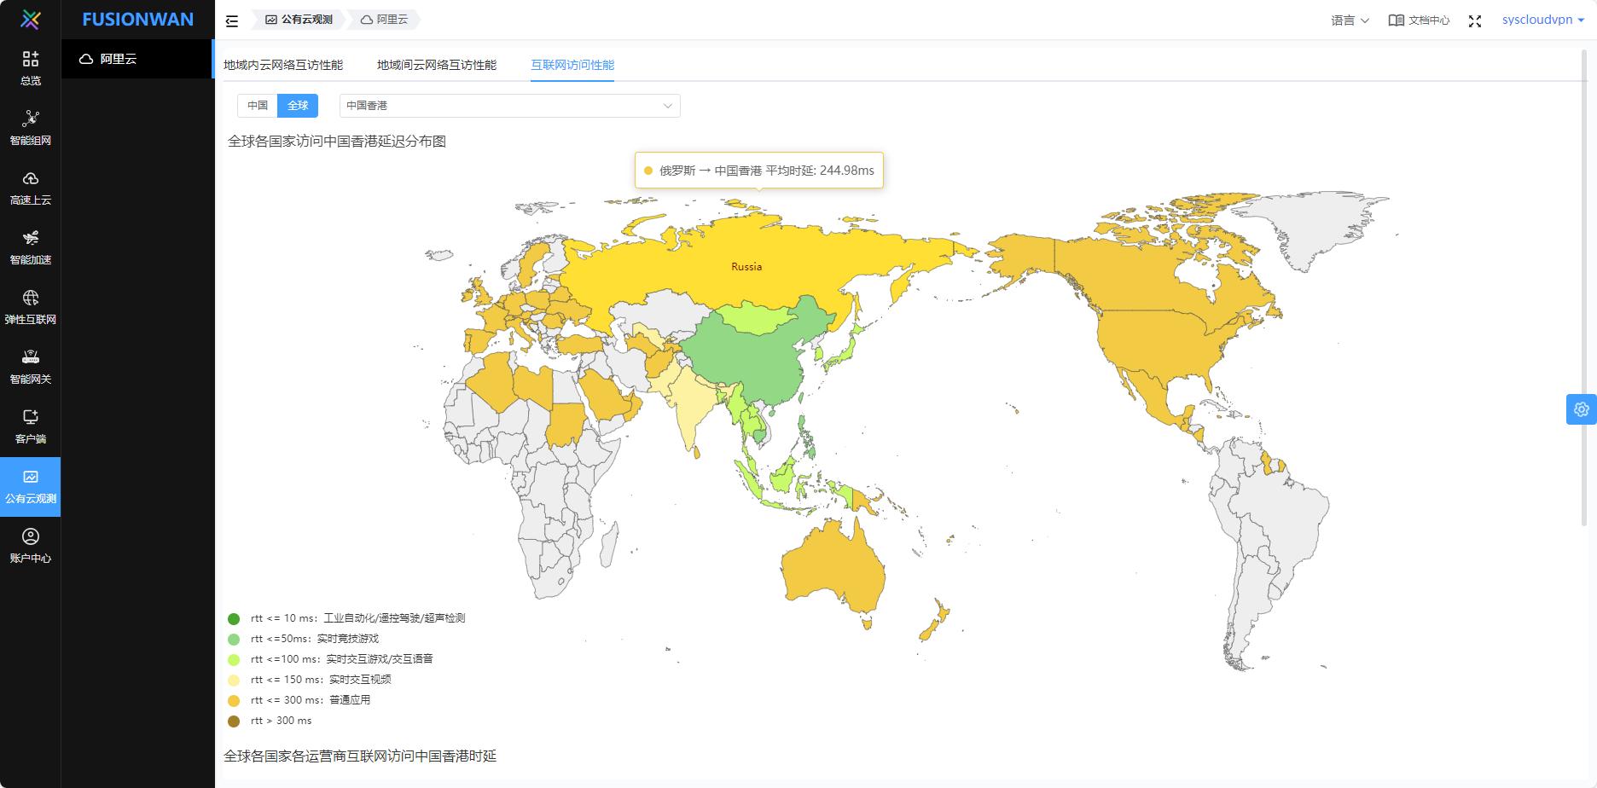Click the FusionWAN logo icon
Viewport: 1597px width, 788px height.
31,19
